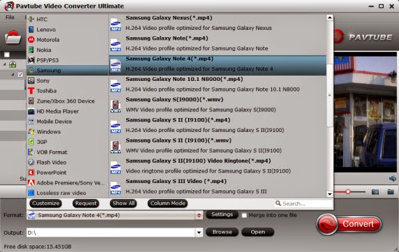This screenshot has height=252, width=399.
Task: Expand the Output path dropdown
Action: click(x=199, y=232)
